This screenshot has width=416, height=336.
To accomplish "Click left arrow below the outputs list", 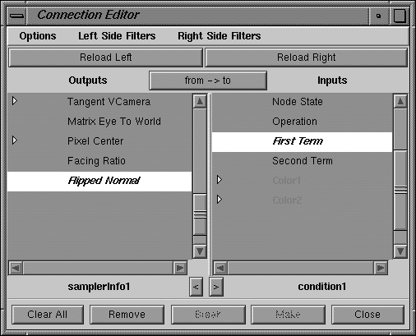I will 196,287.
